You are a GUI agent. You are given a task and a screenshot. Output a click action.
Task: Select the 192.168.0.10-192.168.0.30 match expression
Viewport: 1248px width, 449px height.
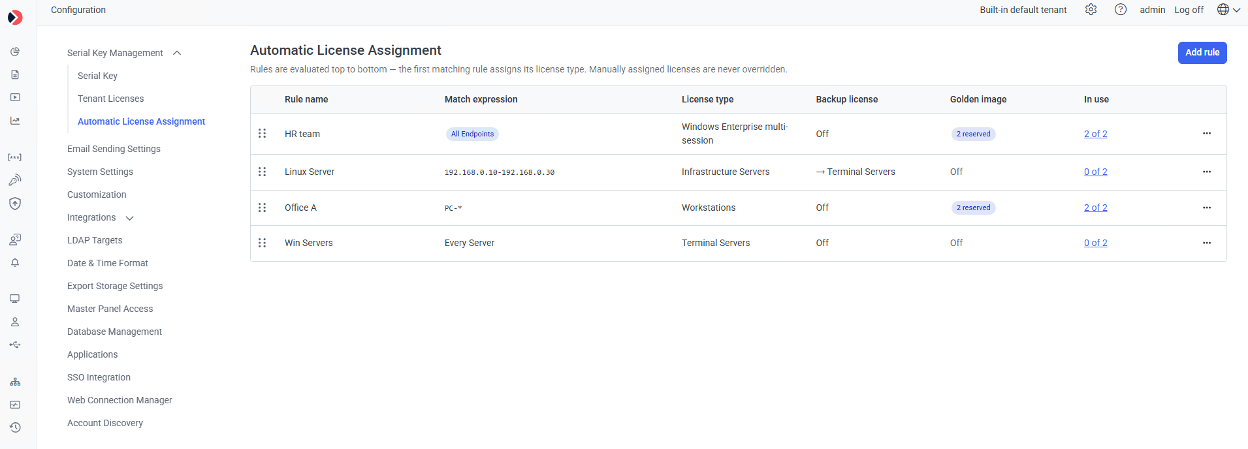500,172
